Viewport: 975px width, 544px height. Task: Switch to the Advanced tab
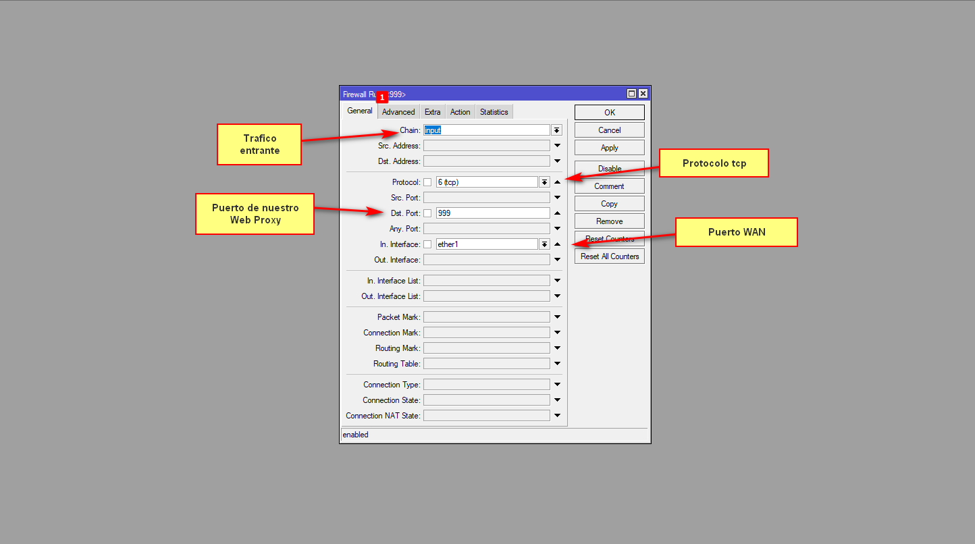(x=398, y=112)
